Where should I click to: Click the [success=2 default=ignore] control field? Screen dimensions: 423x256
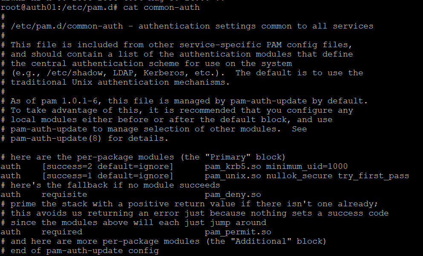coord(108,166)
